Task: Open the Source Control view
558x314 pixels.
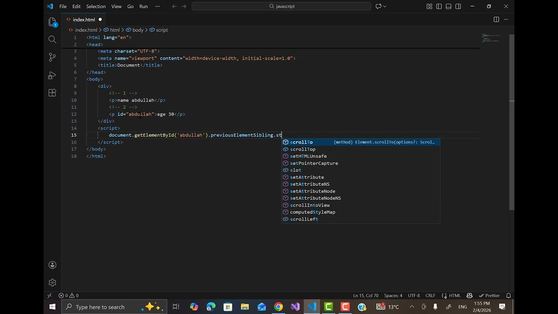Action: coord(52,57)
